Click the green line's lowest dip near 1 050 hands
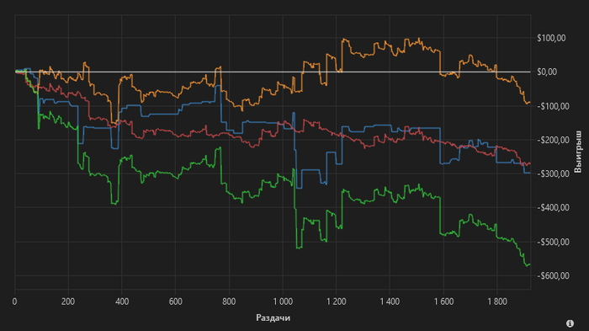The height and width of the screenshot is (331, 589). [299, 248]
